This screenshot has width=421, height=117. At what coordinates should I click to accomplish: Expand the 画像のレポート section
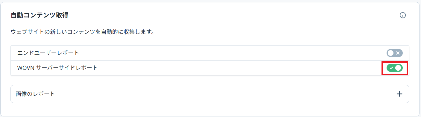pos(210,94)
